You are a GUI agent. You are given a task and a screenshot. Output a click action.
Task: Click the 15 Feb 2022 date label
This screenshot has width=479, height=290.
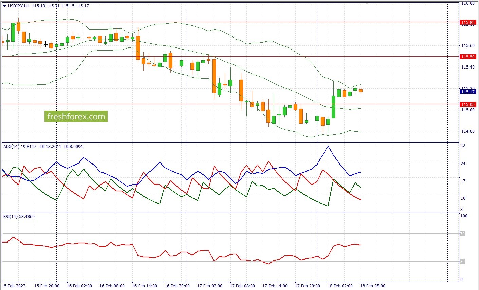coord(14,286)
